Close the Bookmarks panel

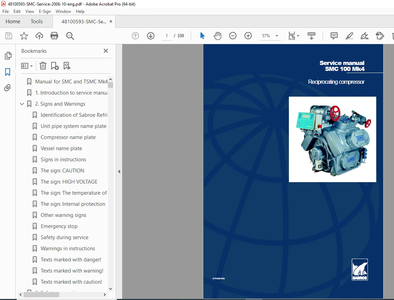click(x=106, y=51)
